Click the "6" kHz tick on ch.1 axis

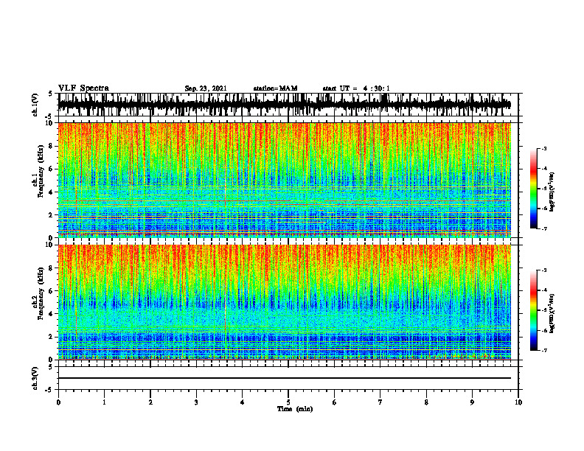point(51,169)
